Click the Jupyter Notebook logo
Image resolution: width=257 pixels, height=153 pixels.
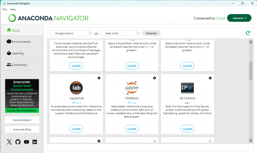point(132,88)
